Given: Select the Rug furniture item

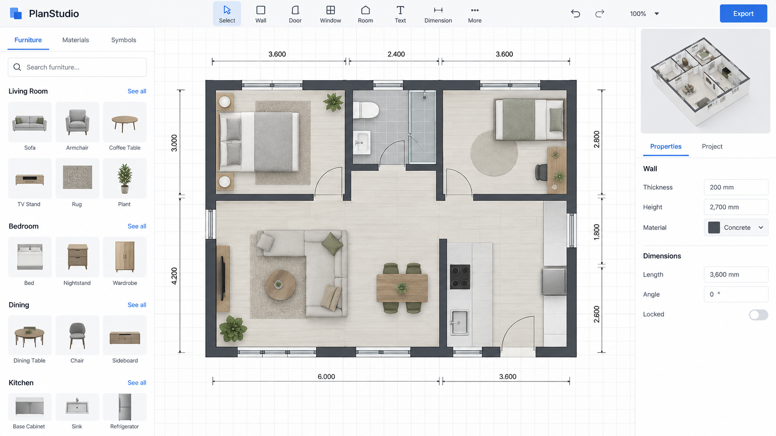Looking at the screenshot, I should (x=77, y=183).
